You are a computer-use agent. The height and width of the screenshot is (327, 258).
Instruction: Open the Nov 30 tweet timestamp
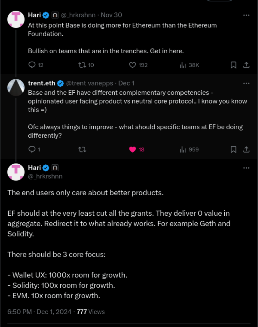click(111, 15)
